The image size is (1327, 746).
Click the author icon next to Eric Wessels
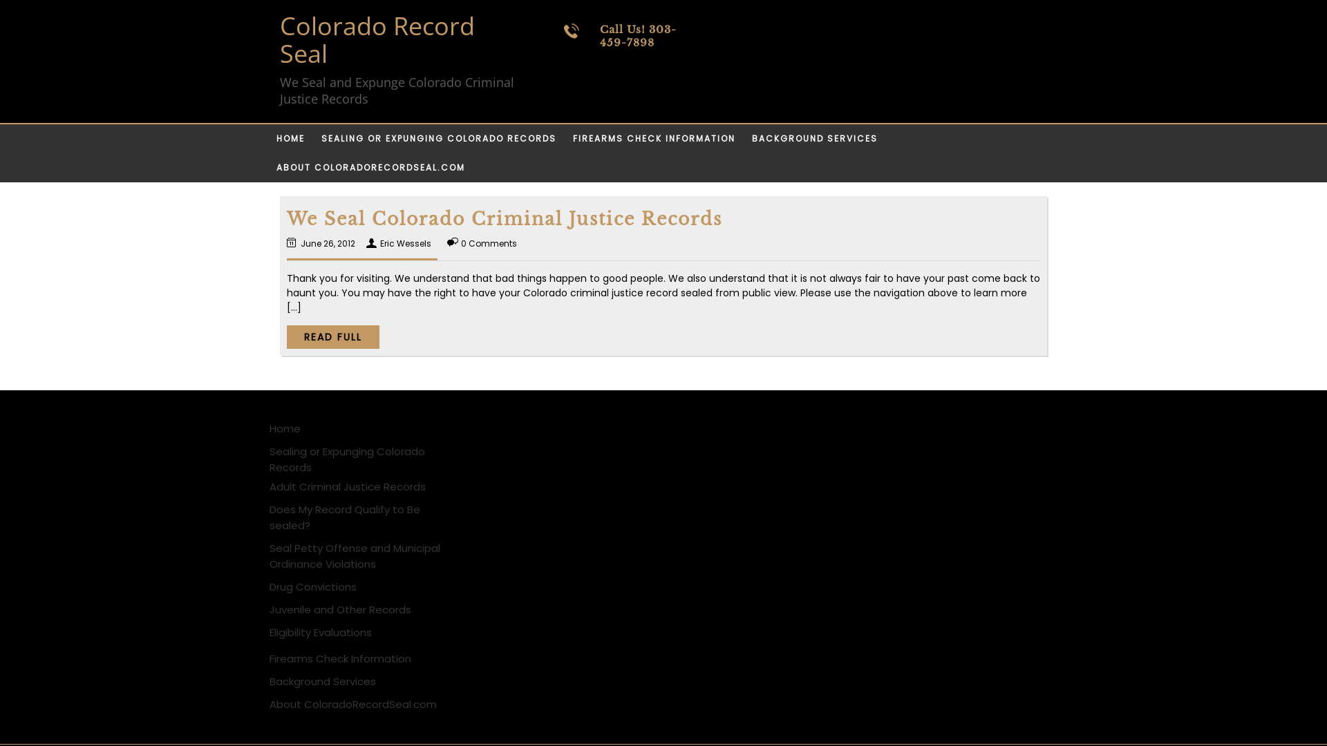tap(371, 242)
